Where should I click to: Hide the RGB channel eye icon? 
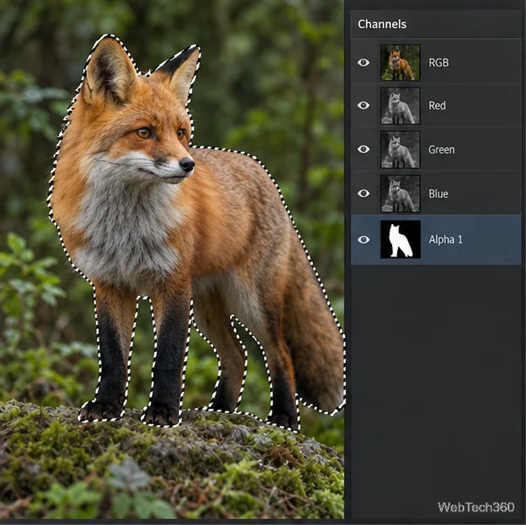click(363, 63)
